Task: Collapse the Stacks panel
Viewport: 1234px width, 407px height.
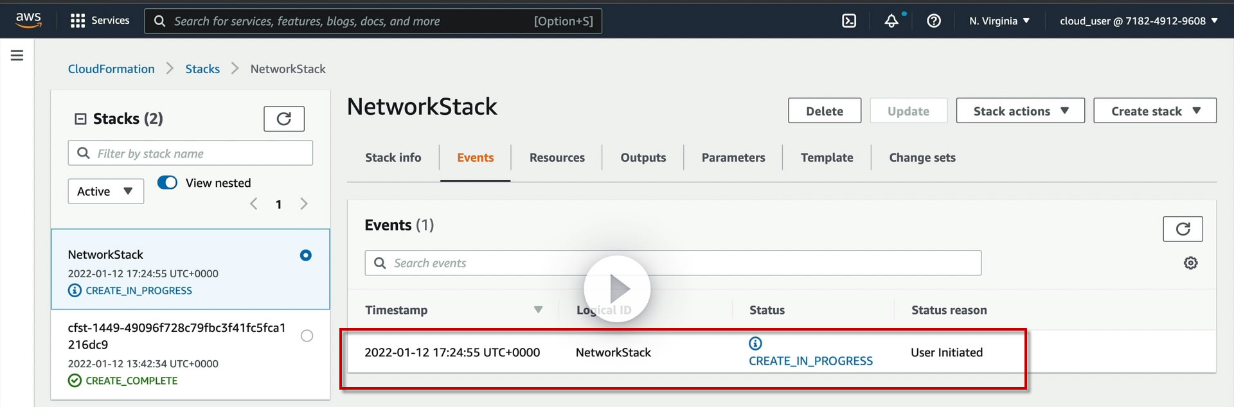Action: (x=81, y=119)
